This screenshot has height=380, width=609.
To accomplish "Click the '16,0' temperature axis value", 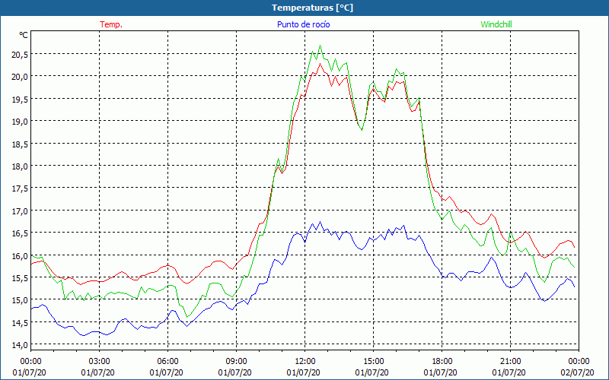I will tap(20, 256).
